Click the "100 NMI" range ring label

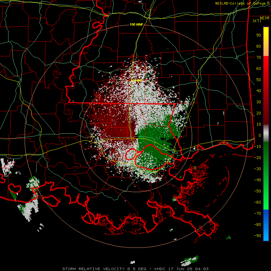coord(136,25)
